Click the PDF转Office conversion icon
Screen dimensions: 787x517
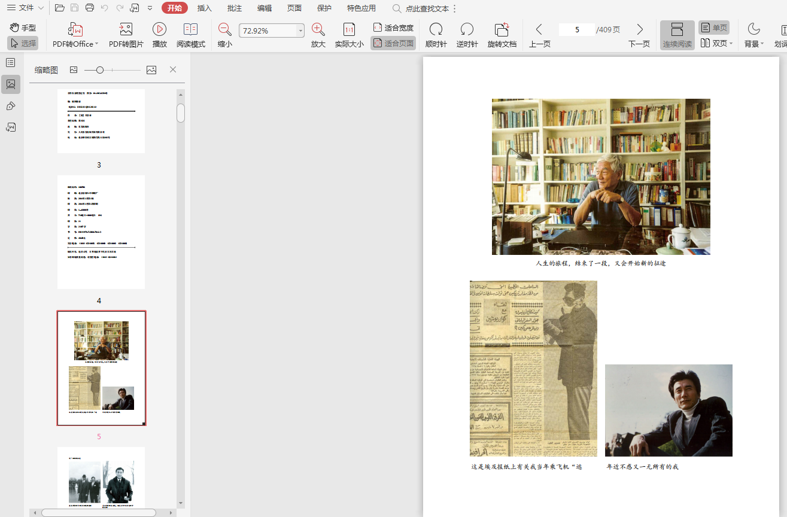click(75, 30)
